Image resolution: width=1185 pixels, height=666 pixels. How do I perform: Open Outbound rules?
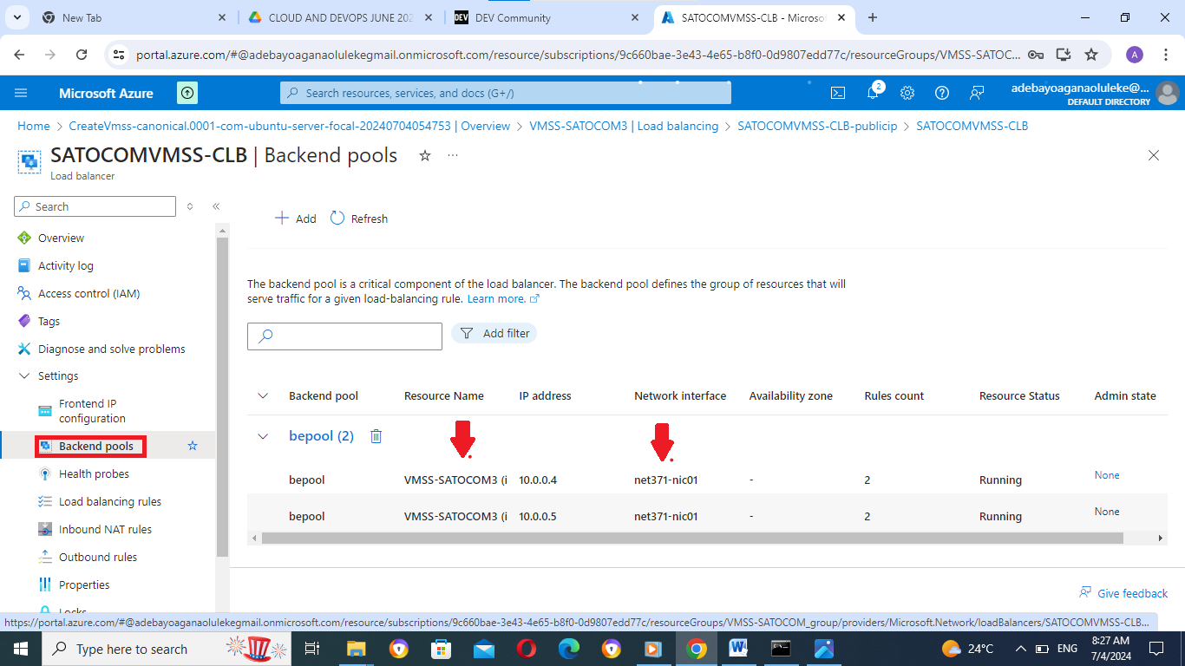[x=97, y=557]
